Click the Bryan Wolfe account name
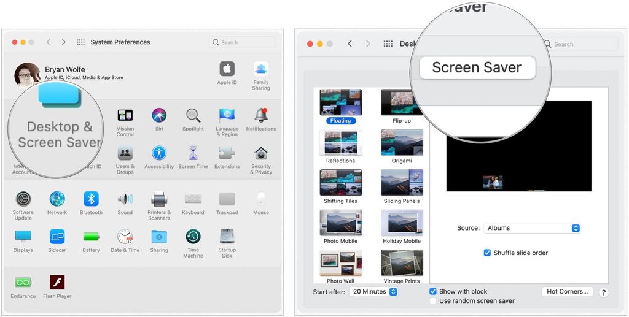The height and width of the screenshot is (317, 629). point(64,70)
